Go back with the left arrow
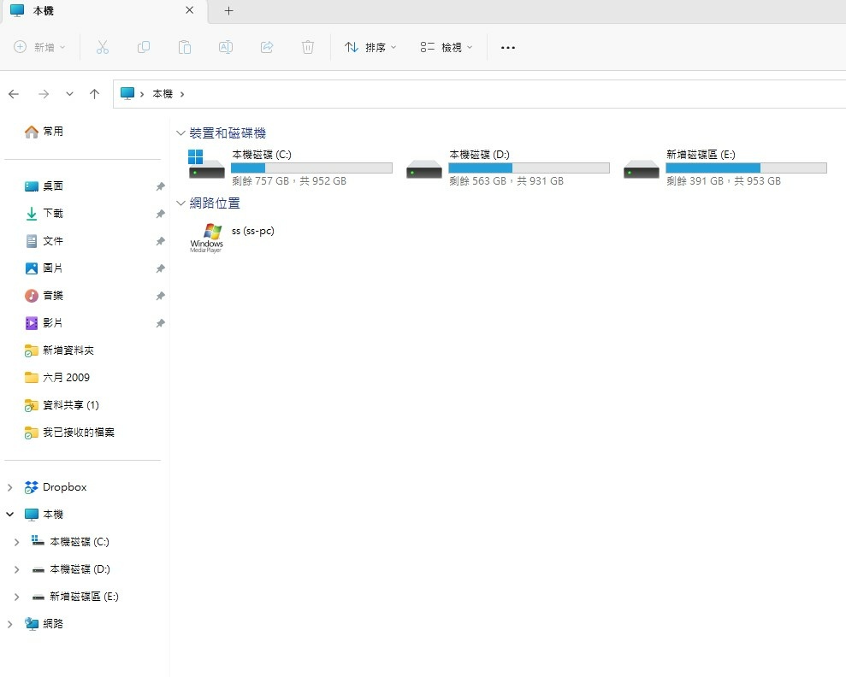Screen dimensions: 846x677 click(14, 94)
